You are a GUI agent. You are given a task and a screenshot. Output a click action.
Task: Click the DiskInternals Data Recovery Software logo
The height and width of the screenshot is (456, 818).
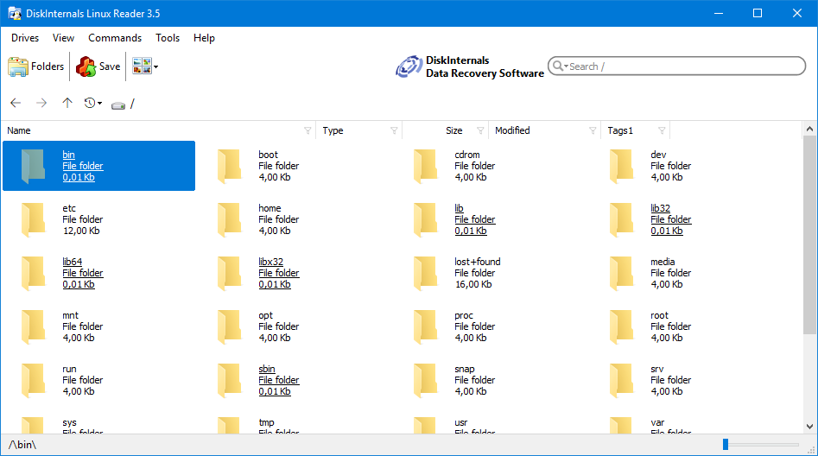470,66
